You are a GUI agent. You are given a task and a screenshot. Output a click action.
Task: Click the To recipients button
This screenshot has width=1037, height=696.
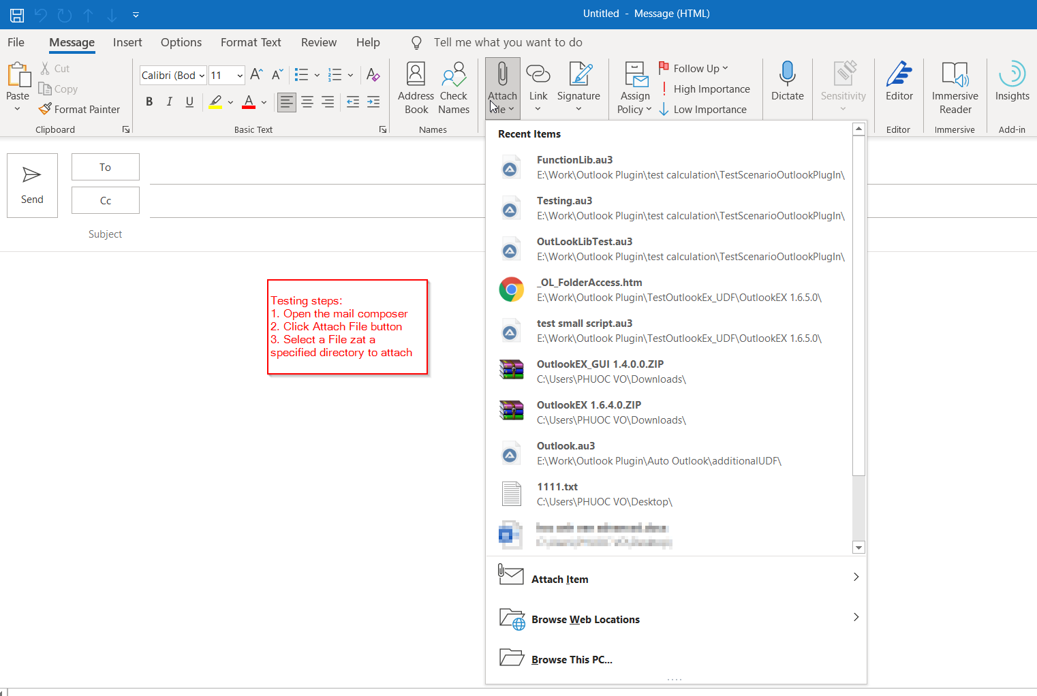pos(105,167)
